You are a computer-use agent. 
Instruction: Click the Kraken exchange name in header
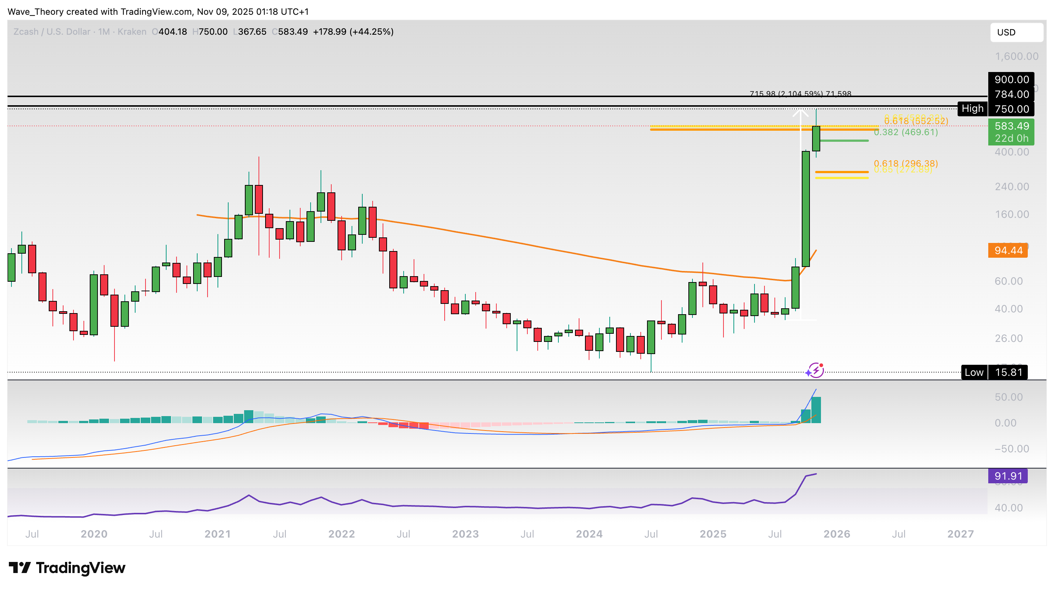click(132, 32)
